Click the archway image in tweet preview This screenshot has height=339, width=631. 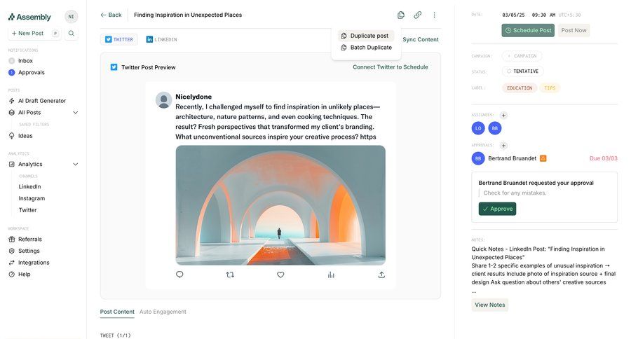tap(280, 205)
